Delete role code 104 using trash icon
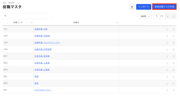This screenshot has width=180, height=96. pos(174,50)
